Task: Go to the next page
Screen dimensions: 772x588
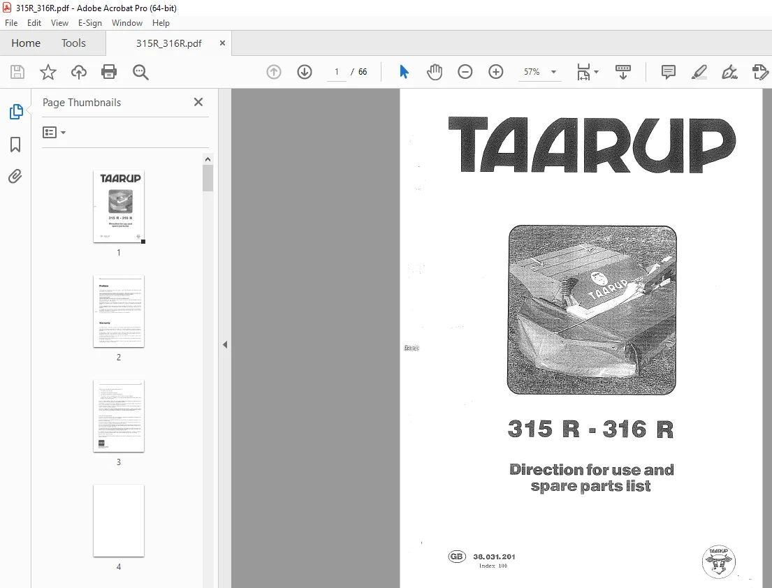Action: coord(305,72)
